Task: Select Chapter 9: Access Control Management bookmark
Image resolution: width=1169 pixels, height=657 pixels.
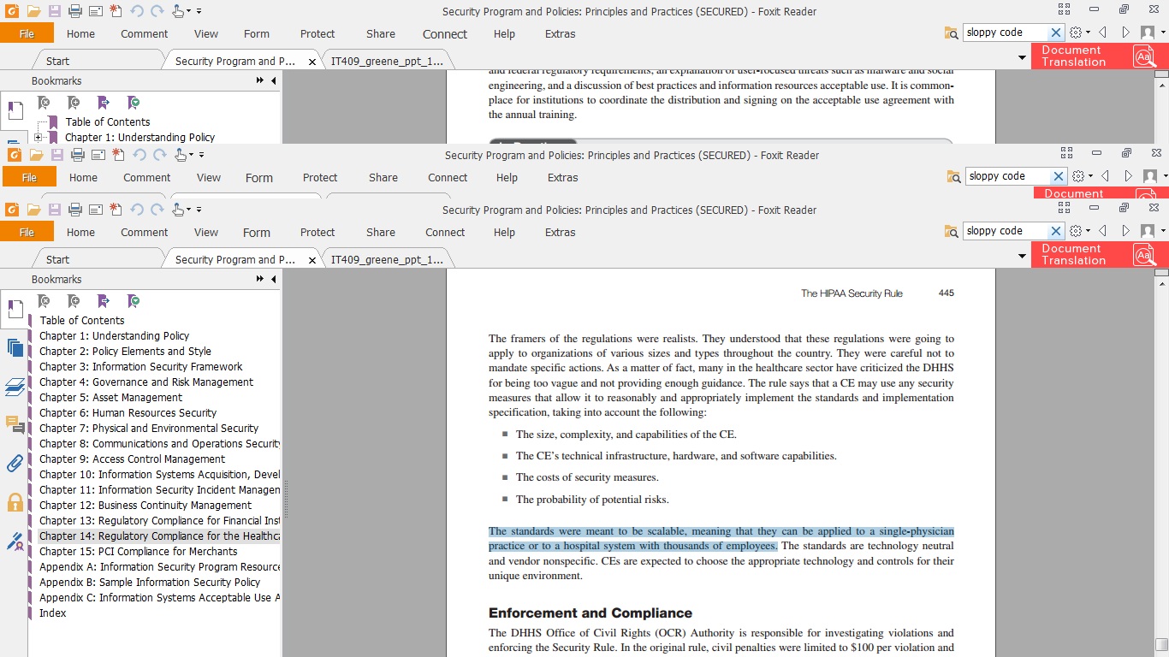Action: pos(132,459)
